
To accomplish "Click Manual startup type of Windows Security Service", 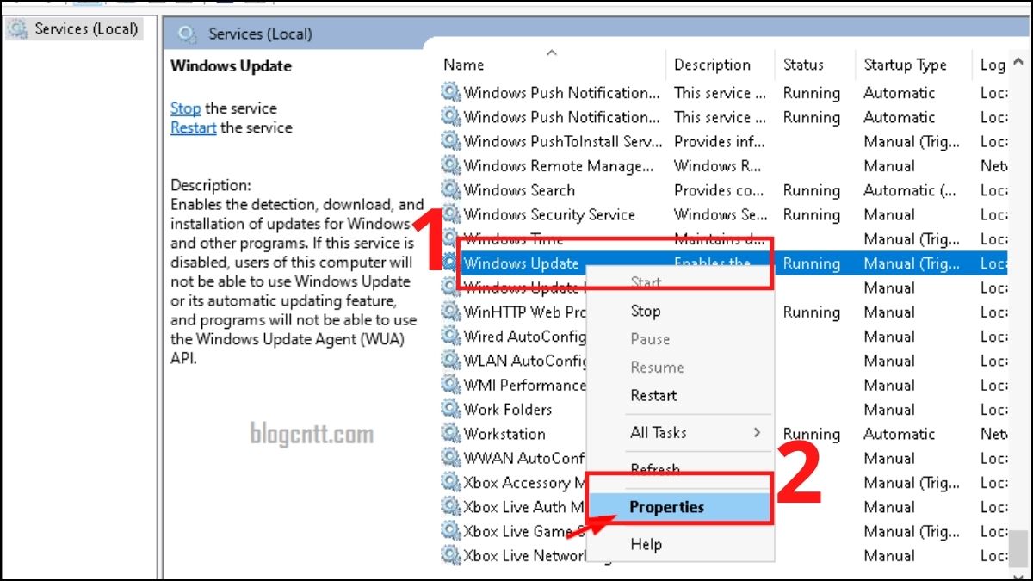I will coord(889,214).
